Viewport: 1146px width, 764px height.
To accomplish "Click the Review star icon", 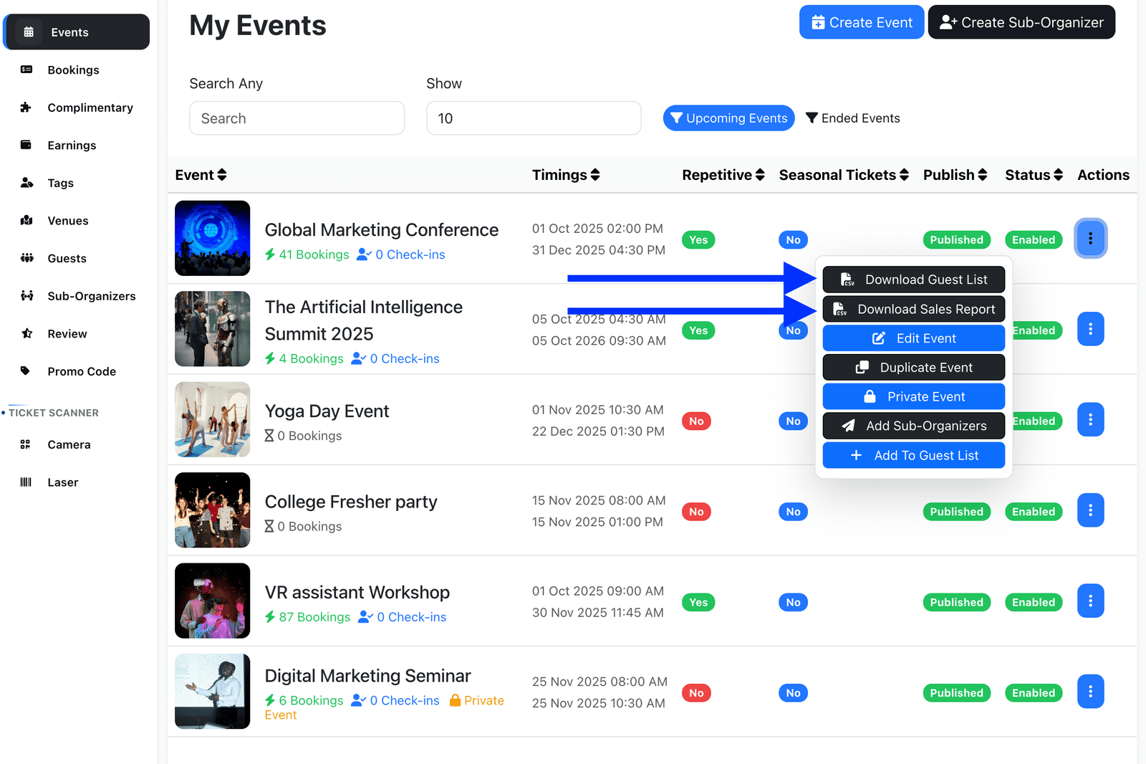I will [x=27, y=333].
